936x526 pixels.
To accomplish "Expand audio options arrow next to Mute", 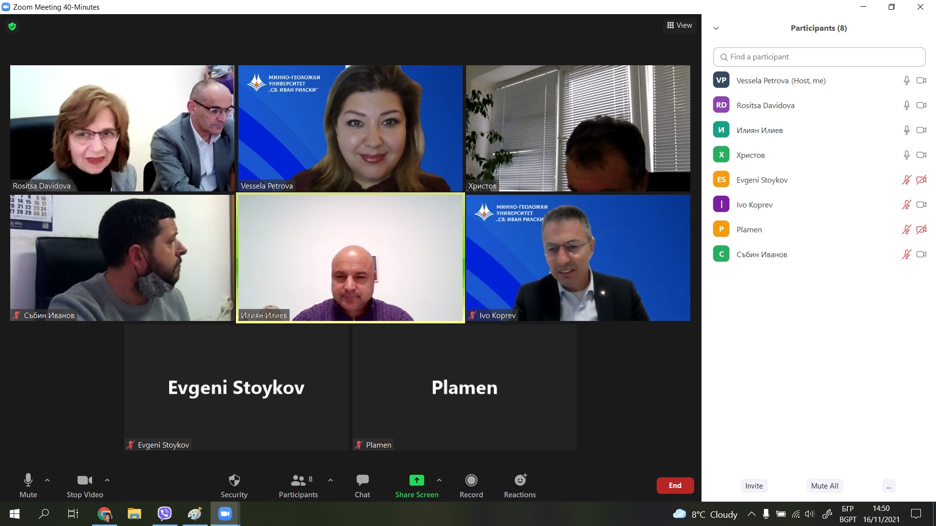I will click(47, 480).
